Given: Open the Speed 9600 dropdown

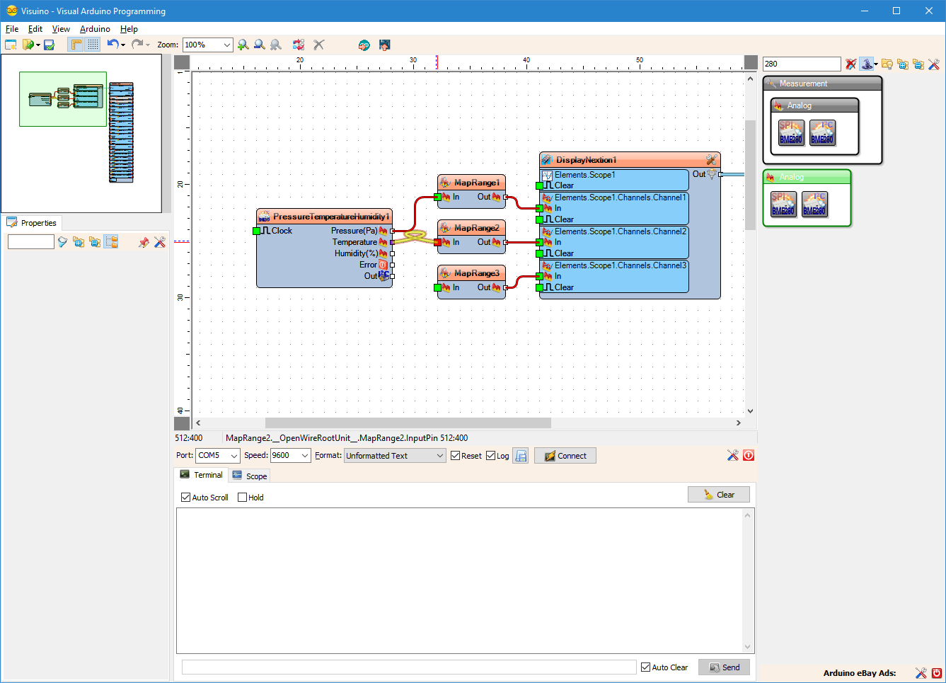Looking at the screenshot, I should click(291, 456).
